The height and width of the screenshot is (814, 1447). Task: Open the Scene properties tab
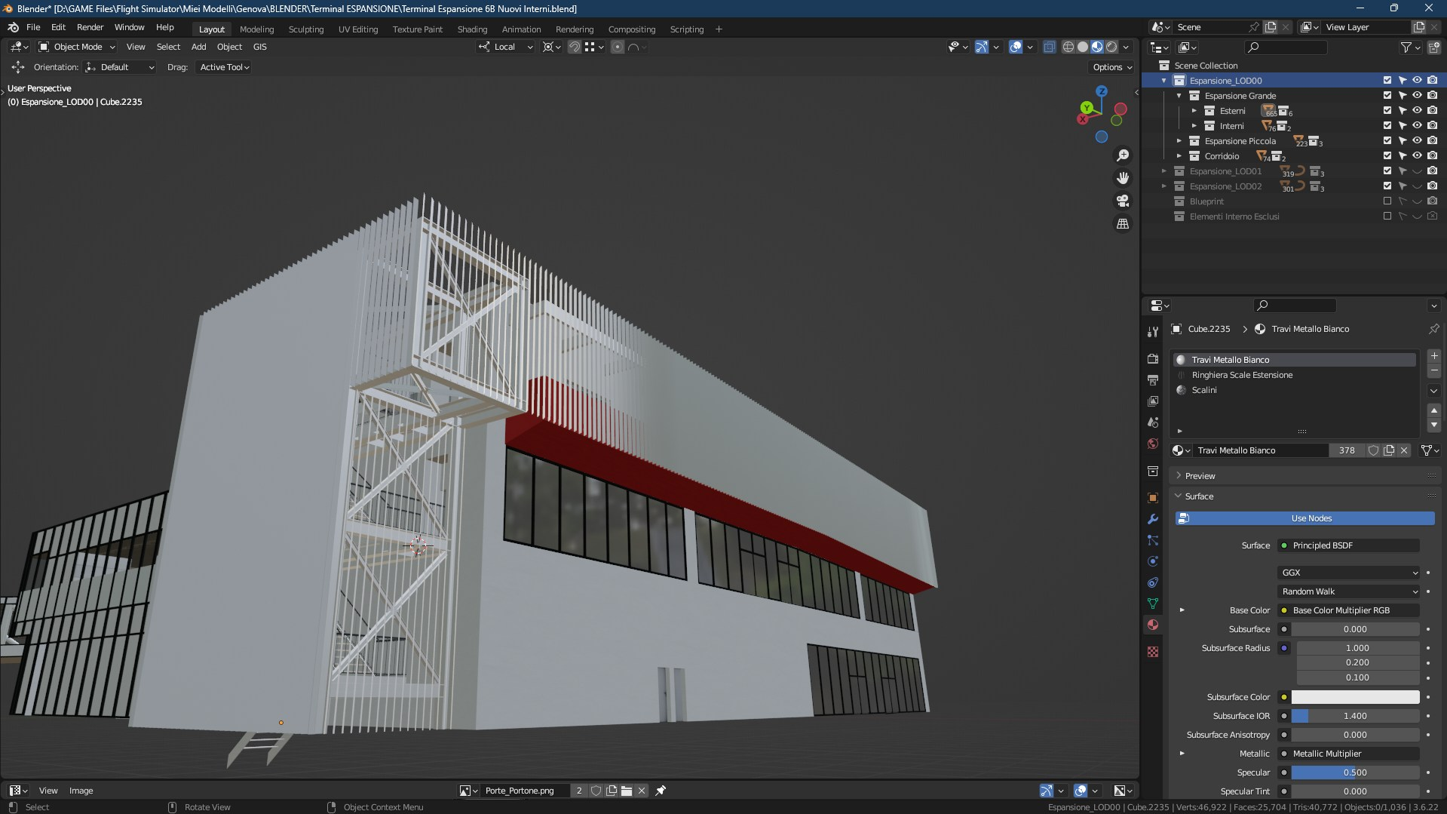point(1152,422)
